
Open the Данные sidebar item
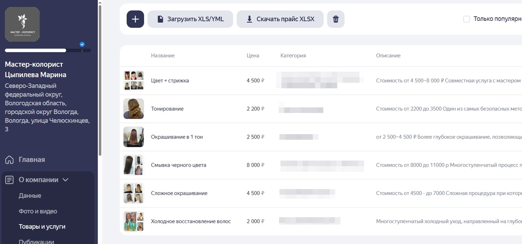coord(30,196)
